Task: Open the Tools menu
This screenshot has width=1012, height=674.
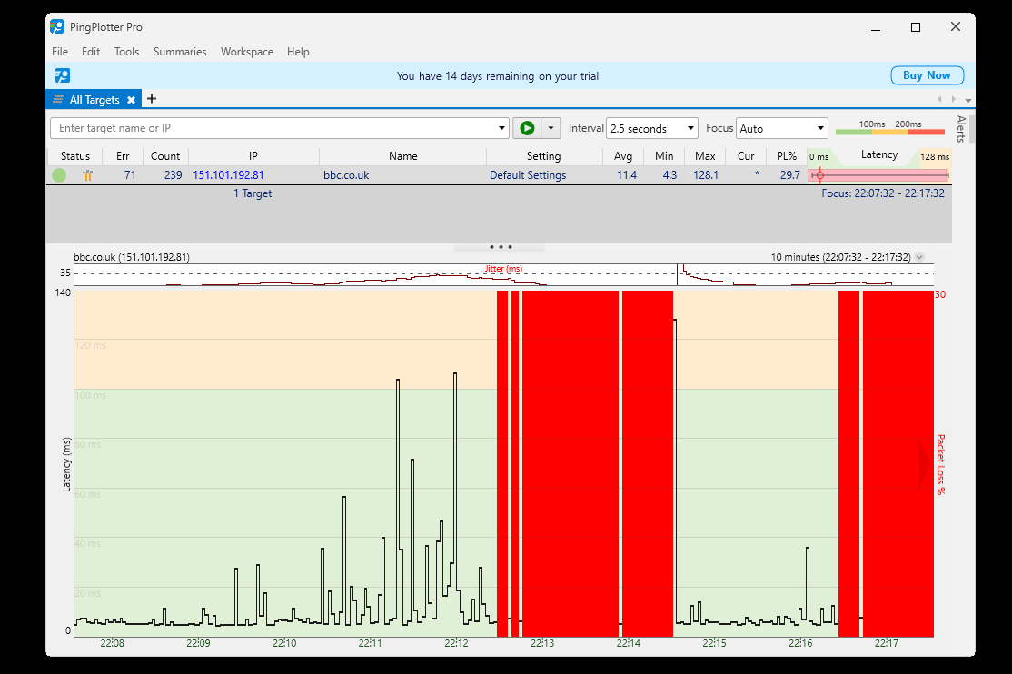Action: (x=126, y=52)
